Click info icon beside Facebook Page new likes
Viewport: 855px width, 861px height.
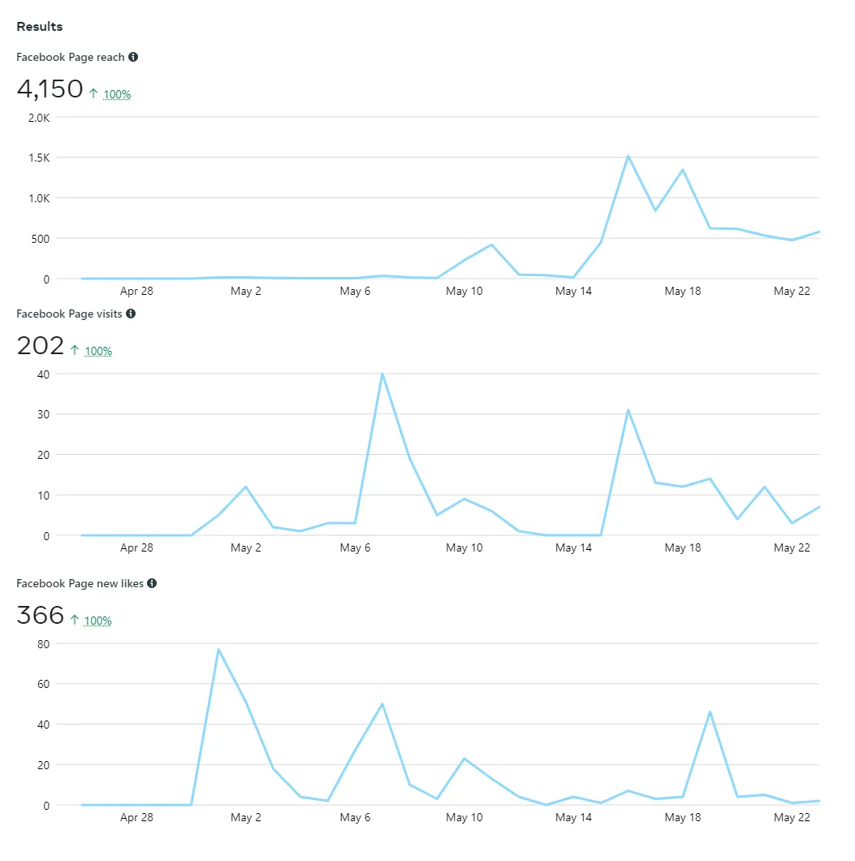point(152,583)
